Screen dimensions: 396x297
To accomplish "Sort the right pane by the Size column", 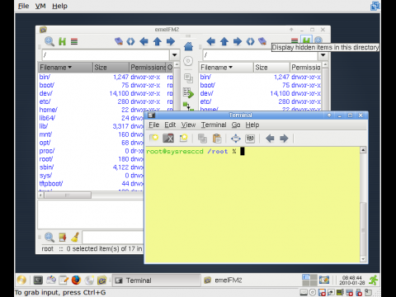I will [271, 68].
